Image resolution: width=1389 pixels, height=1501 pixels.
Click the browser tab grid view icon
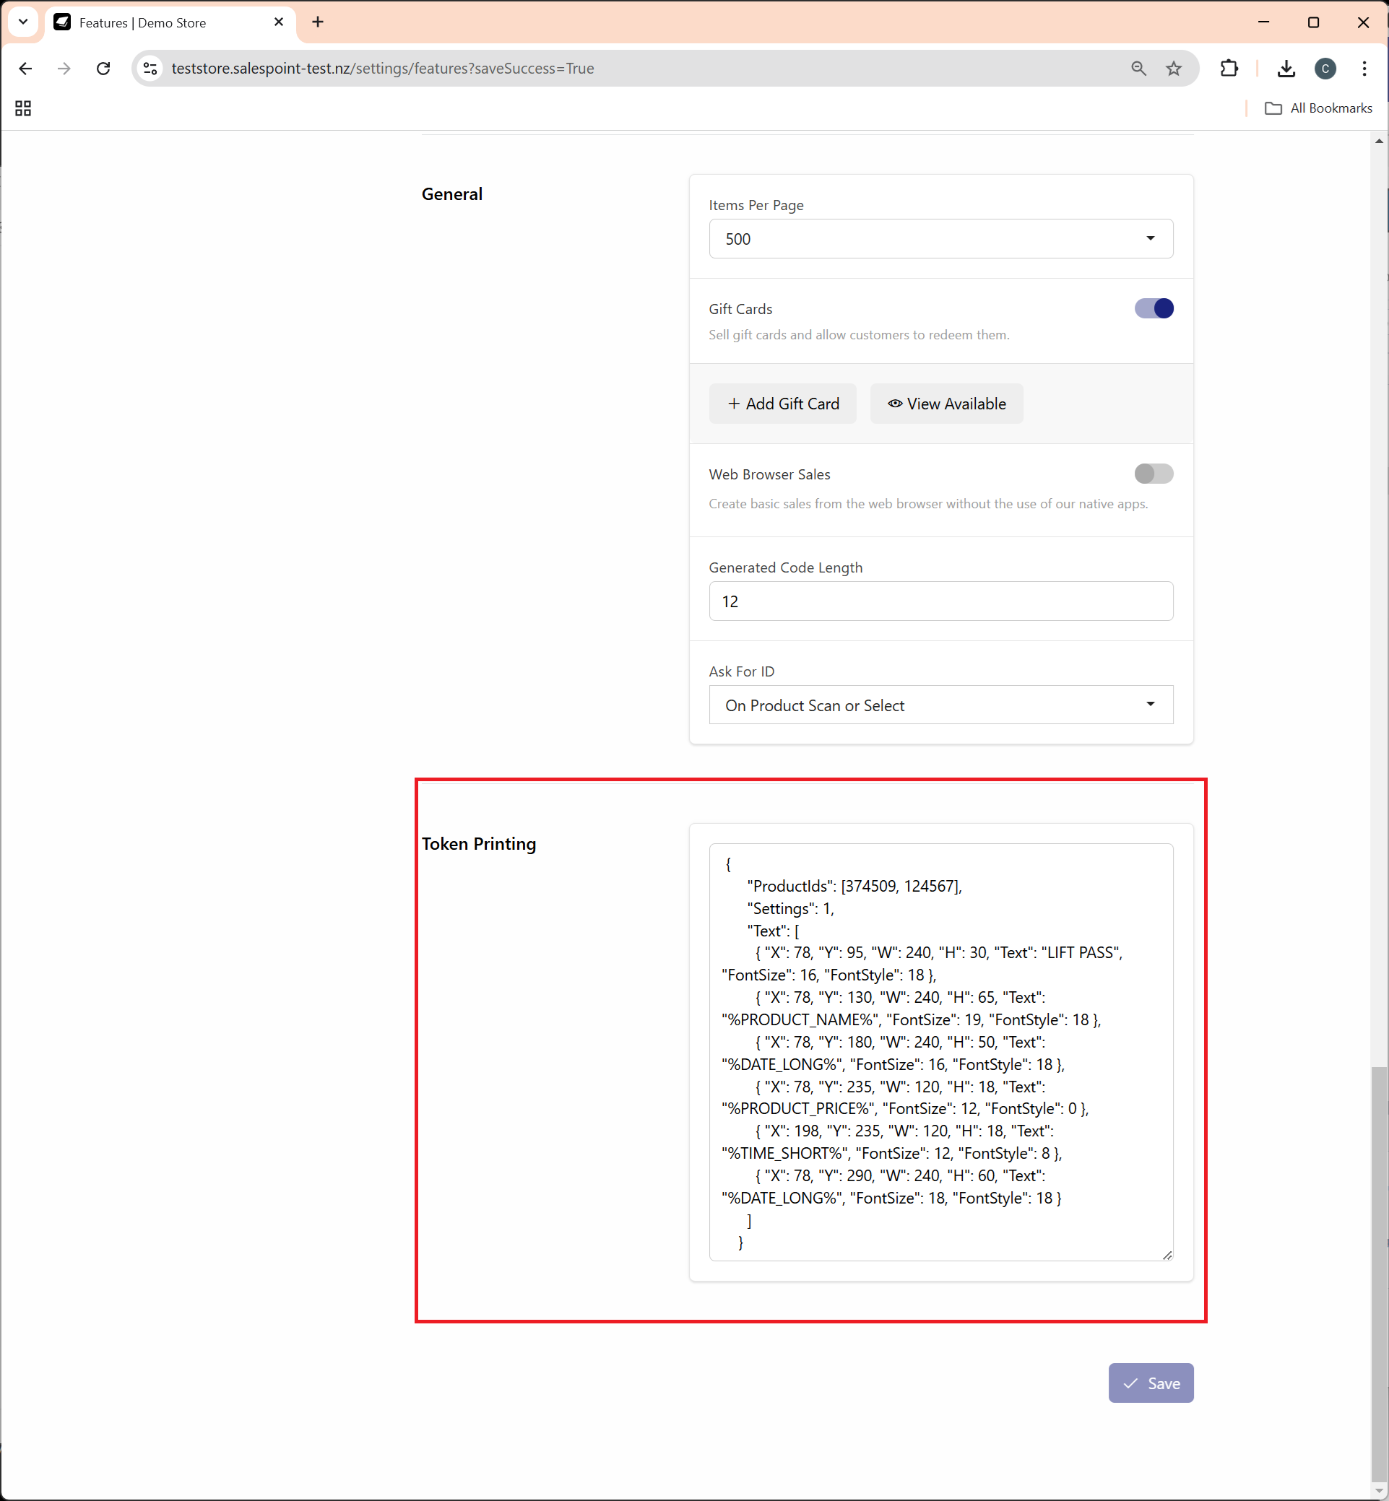[x=22, y=108]
